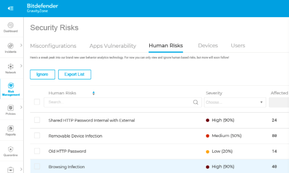The width and height of the screenshot is (289, 173).
Task: Click the Ignore button
Action: [42, 75]
